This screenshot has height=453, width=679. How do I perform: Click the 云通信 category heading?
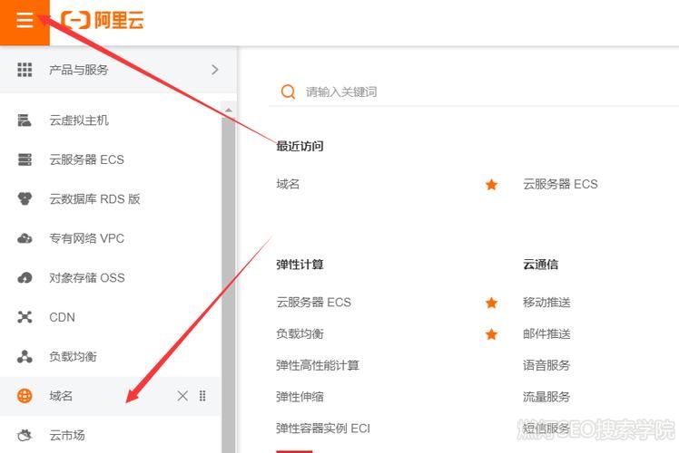540,265
